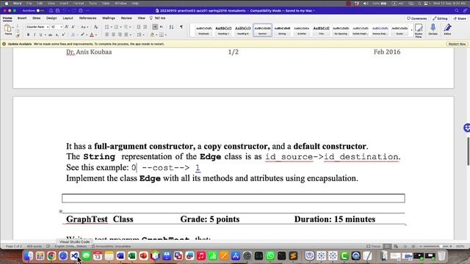Click the Tell me search box
This screenshot has width=470, height=264.
(158, 18)
